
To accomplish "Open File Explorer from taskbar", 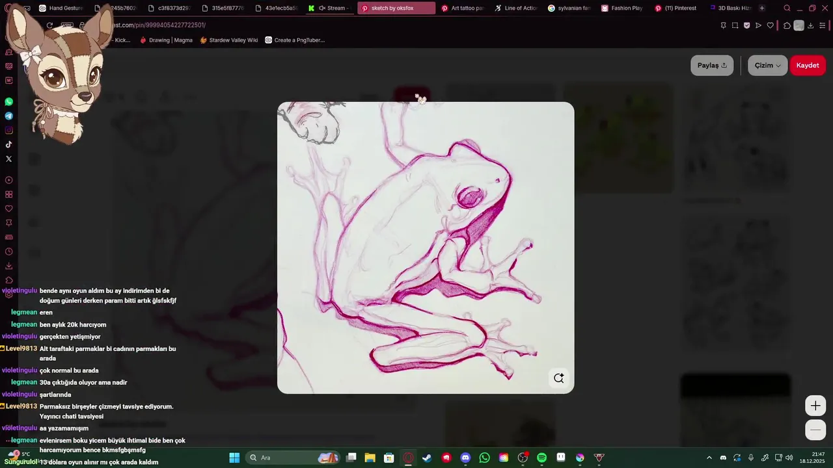I will (370, 458).
